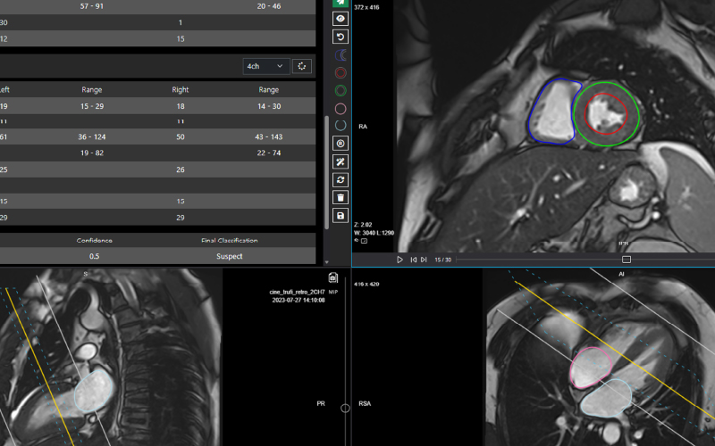Click the right value '50' cell

pos(181,136)
